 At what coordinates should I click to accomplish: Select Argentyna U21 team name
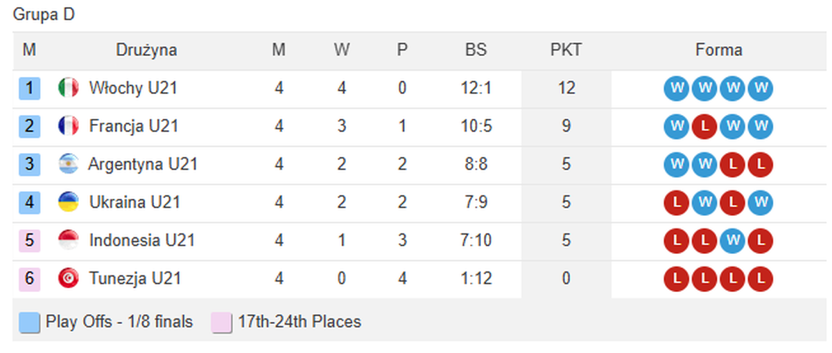143,165
